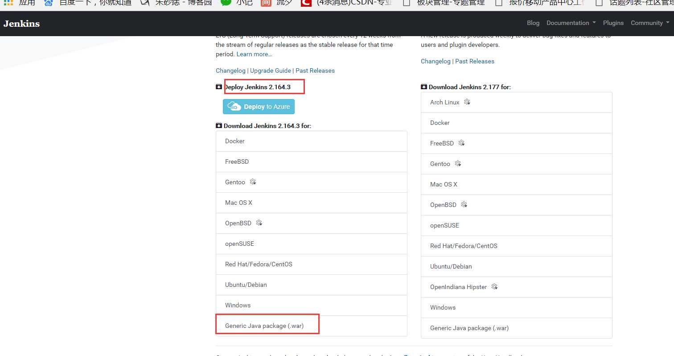
Task: Select Ubuntu/Debian in the Jenkins 2.177 list
Action: click(517, 266)
